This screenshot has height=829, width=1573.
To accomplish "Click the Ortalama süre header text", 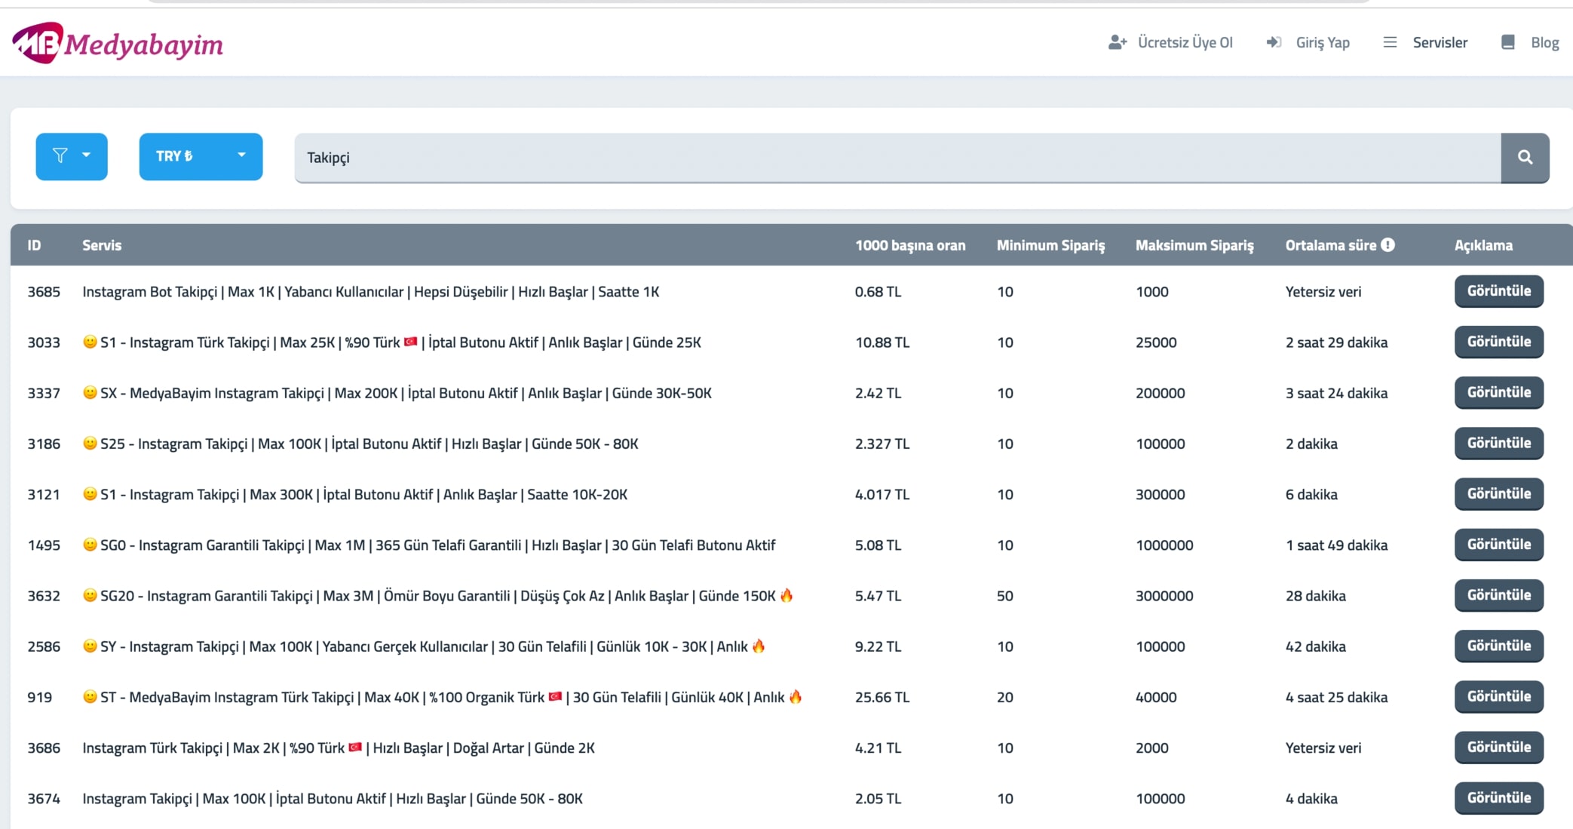I will point(1331,245).
